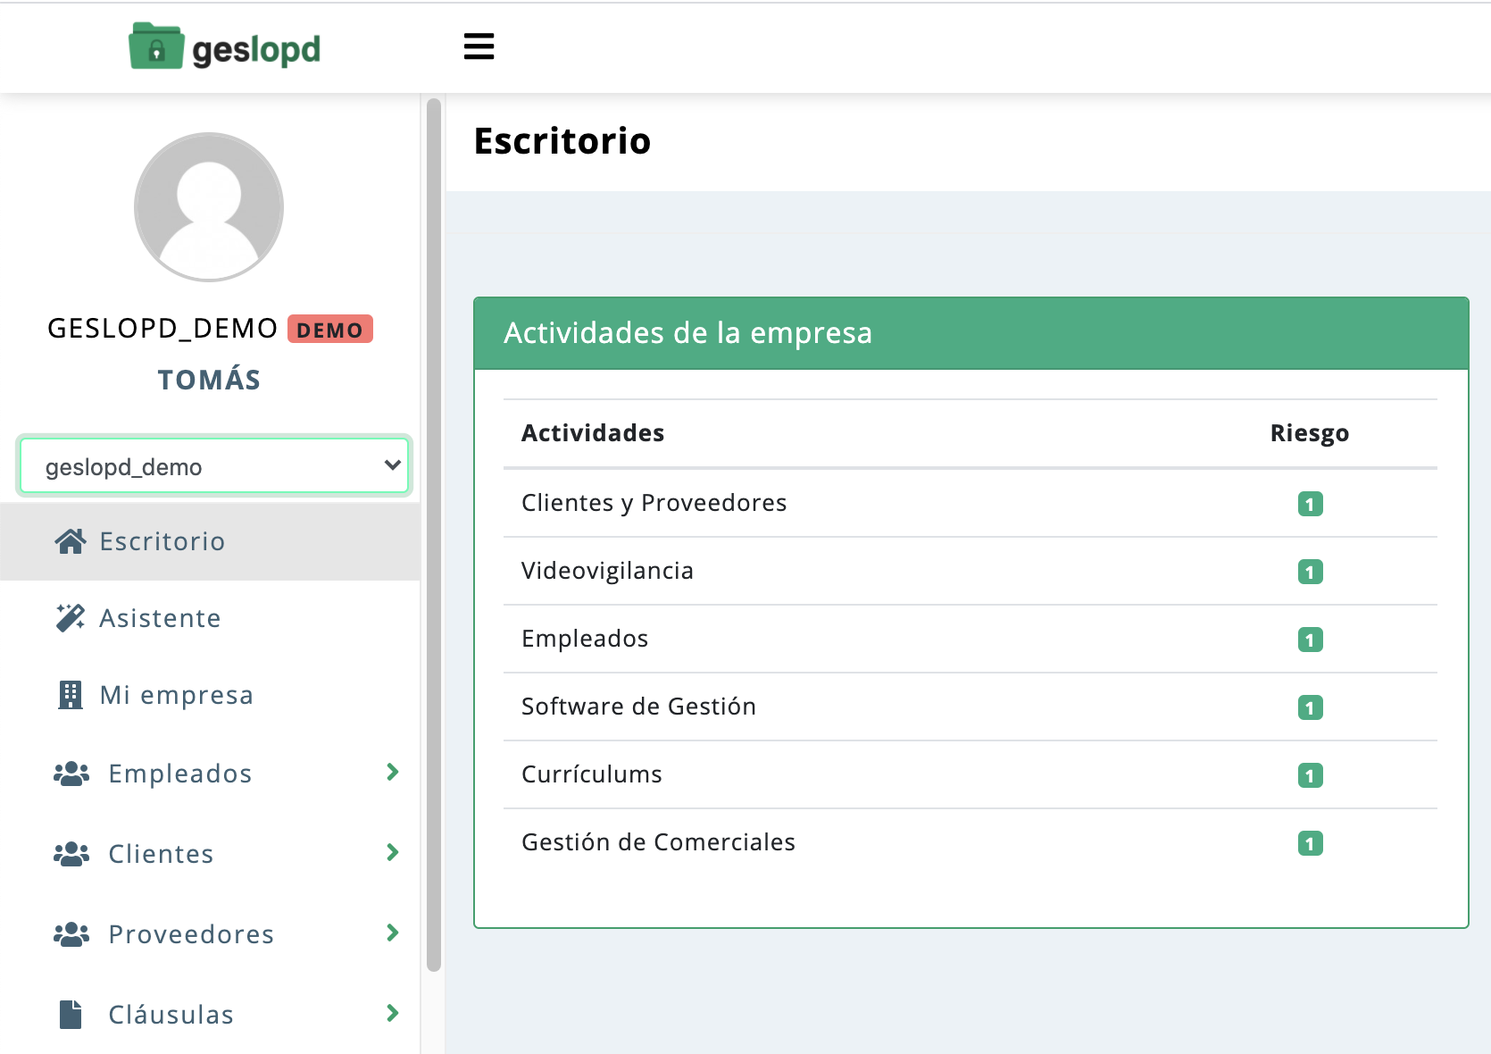Click the house icon beside Escritorio
The width and height of the screenshot is (1491, 1054).
(x=71, y=541)
